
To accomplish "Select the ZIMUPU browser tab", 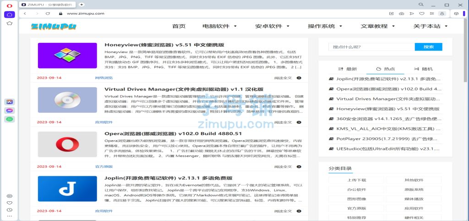I will (x=47, y=5).
